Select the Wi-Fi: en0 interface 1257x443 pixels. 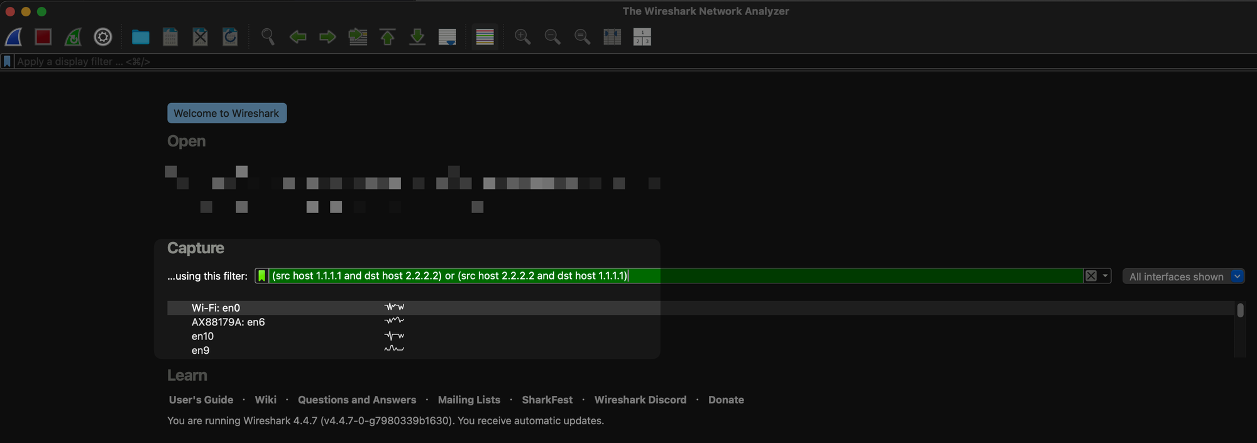click(x=414, y=308)
